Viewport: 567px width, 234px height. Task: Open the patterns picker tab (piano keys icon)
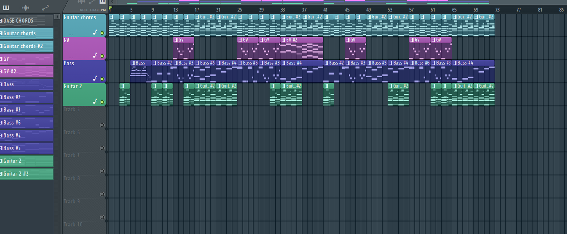point(6,8)
